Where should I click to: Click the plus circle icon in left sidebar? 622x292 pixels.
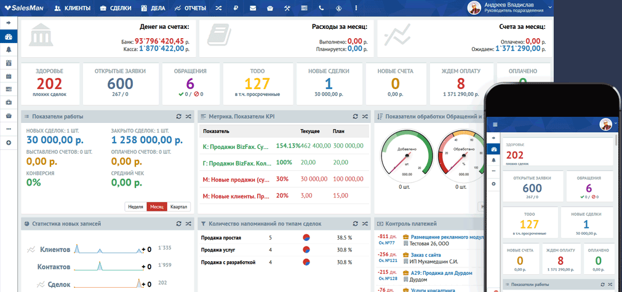(9, 143)
